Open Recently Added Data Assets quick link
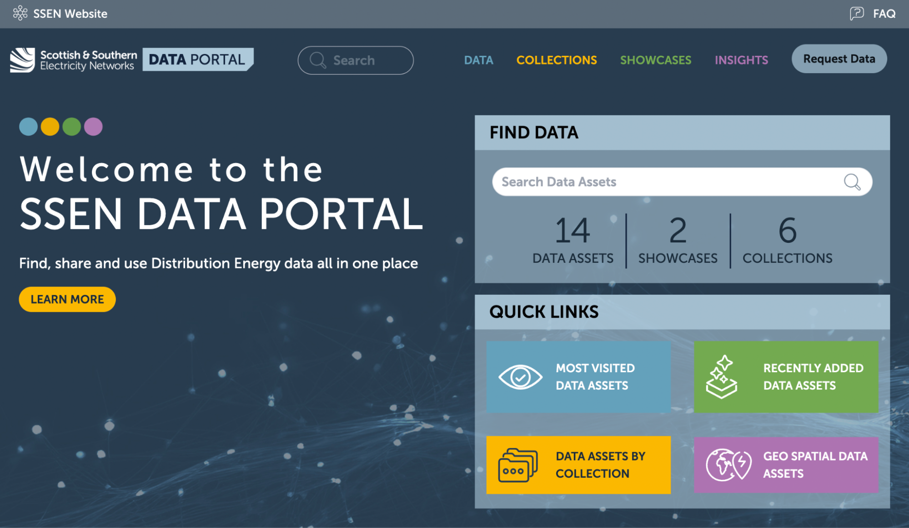Viewport: 909px width, 528px height. [786, 377]
